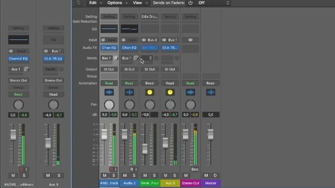The height and width of the screenshot is (188, 335).
Task: Click the waveform icon on Master strip
Action: (x=210, y=92)
